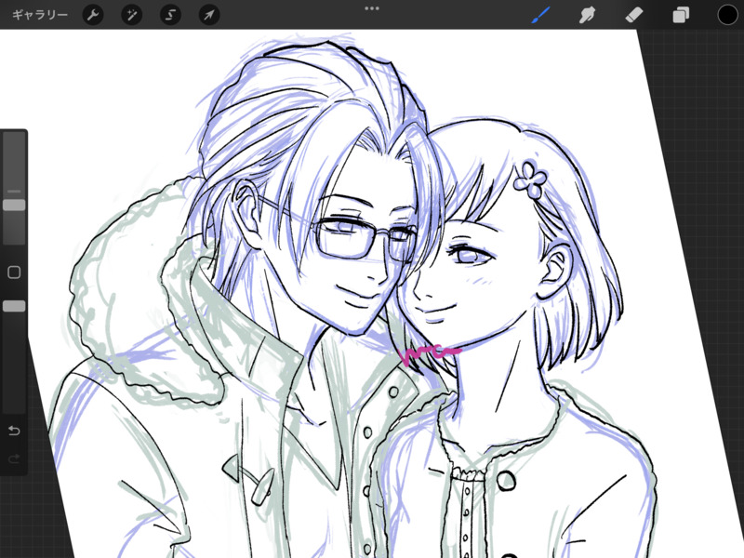Select the Selection S tool
Image resolution: width=744 pixels, height=558 pixels.
[x=170, y=15]
